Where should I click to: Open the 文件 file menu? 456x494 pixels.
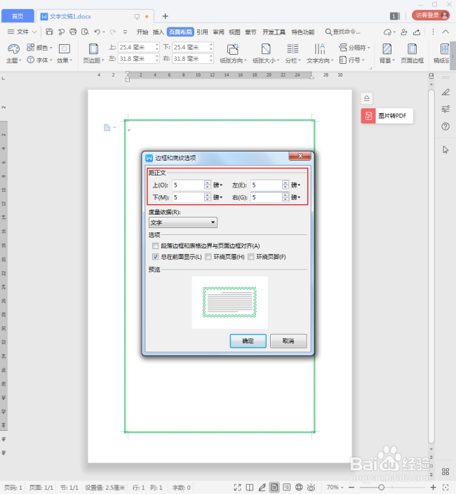point(22,32)
